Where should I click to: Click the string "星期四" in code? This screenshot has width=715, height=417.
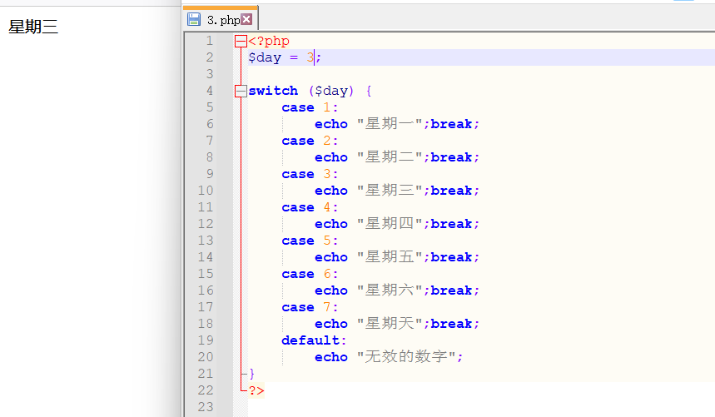point(390,224)
